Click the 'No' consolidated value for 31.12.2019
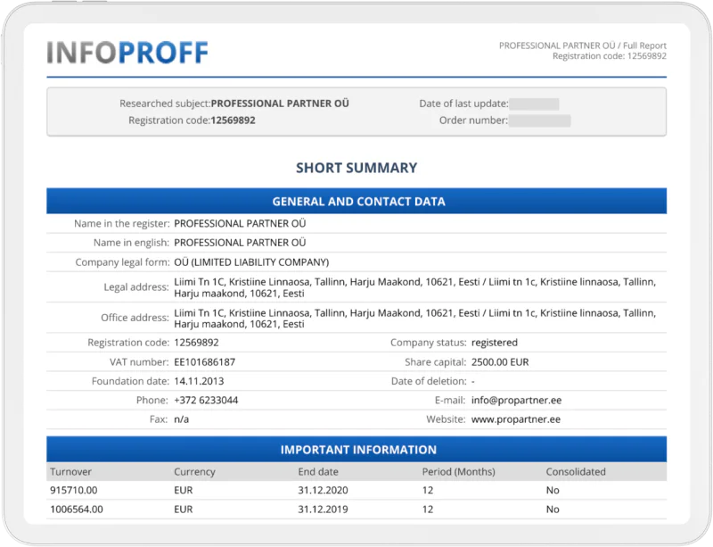 click(553, 510)
